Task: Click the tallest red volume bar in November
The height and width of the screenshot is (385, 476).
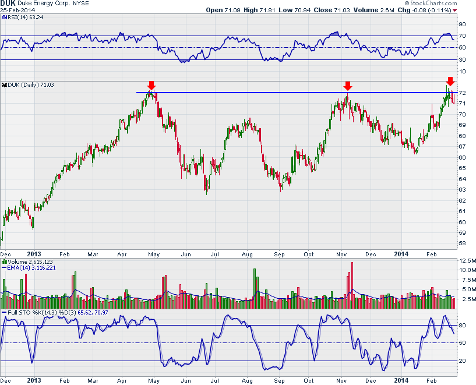Action: click(352, 285)
